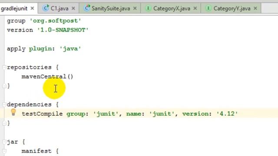The width and height of the screenshot is (278, 156).
Task: Click the 'java' plugin string
Action: [70, 49]
